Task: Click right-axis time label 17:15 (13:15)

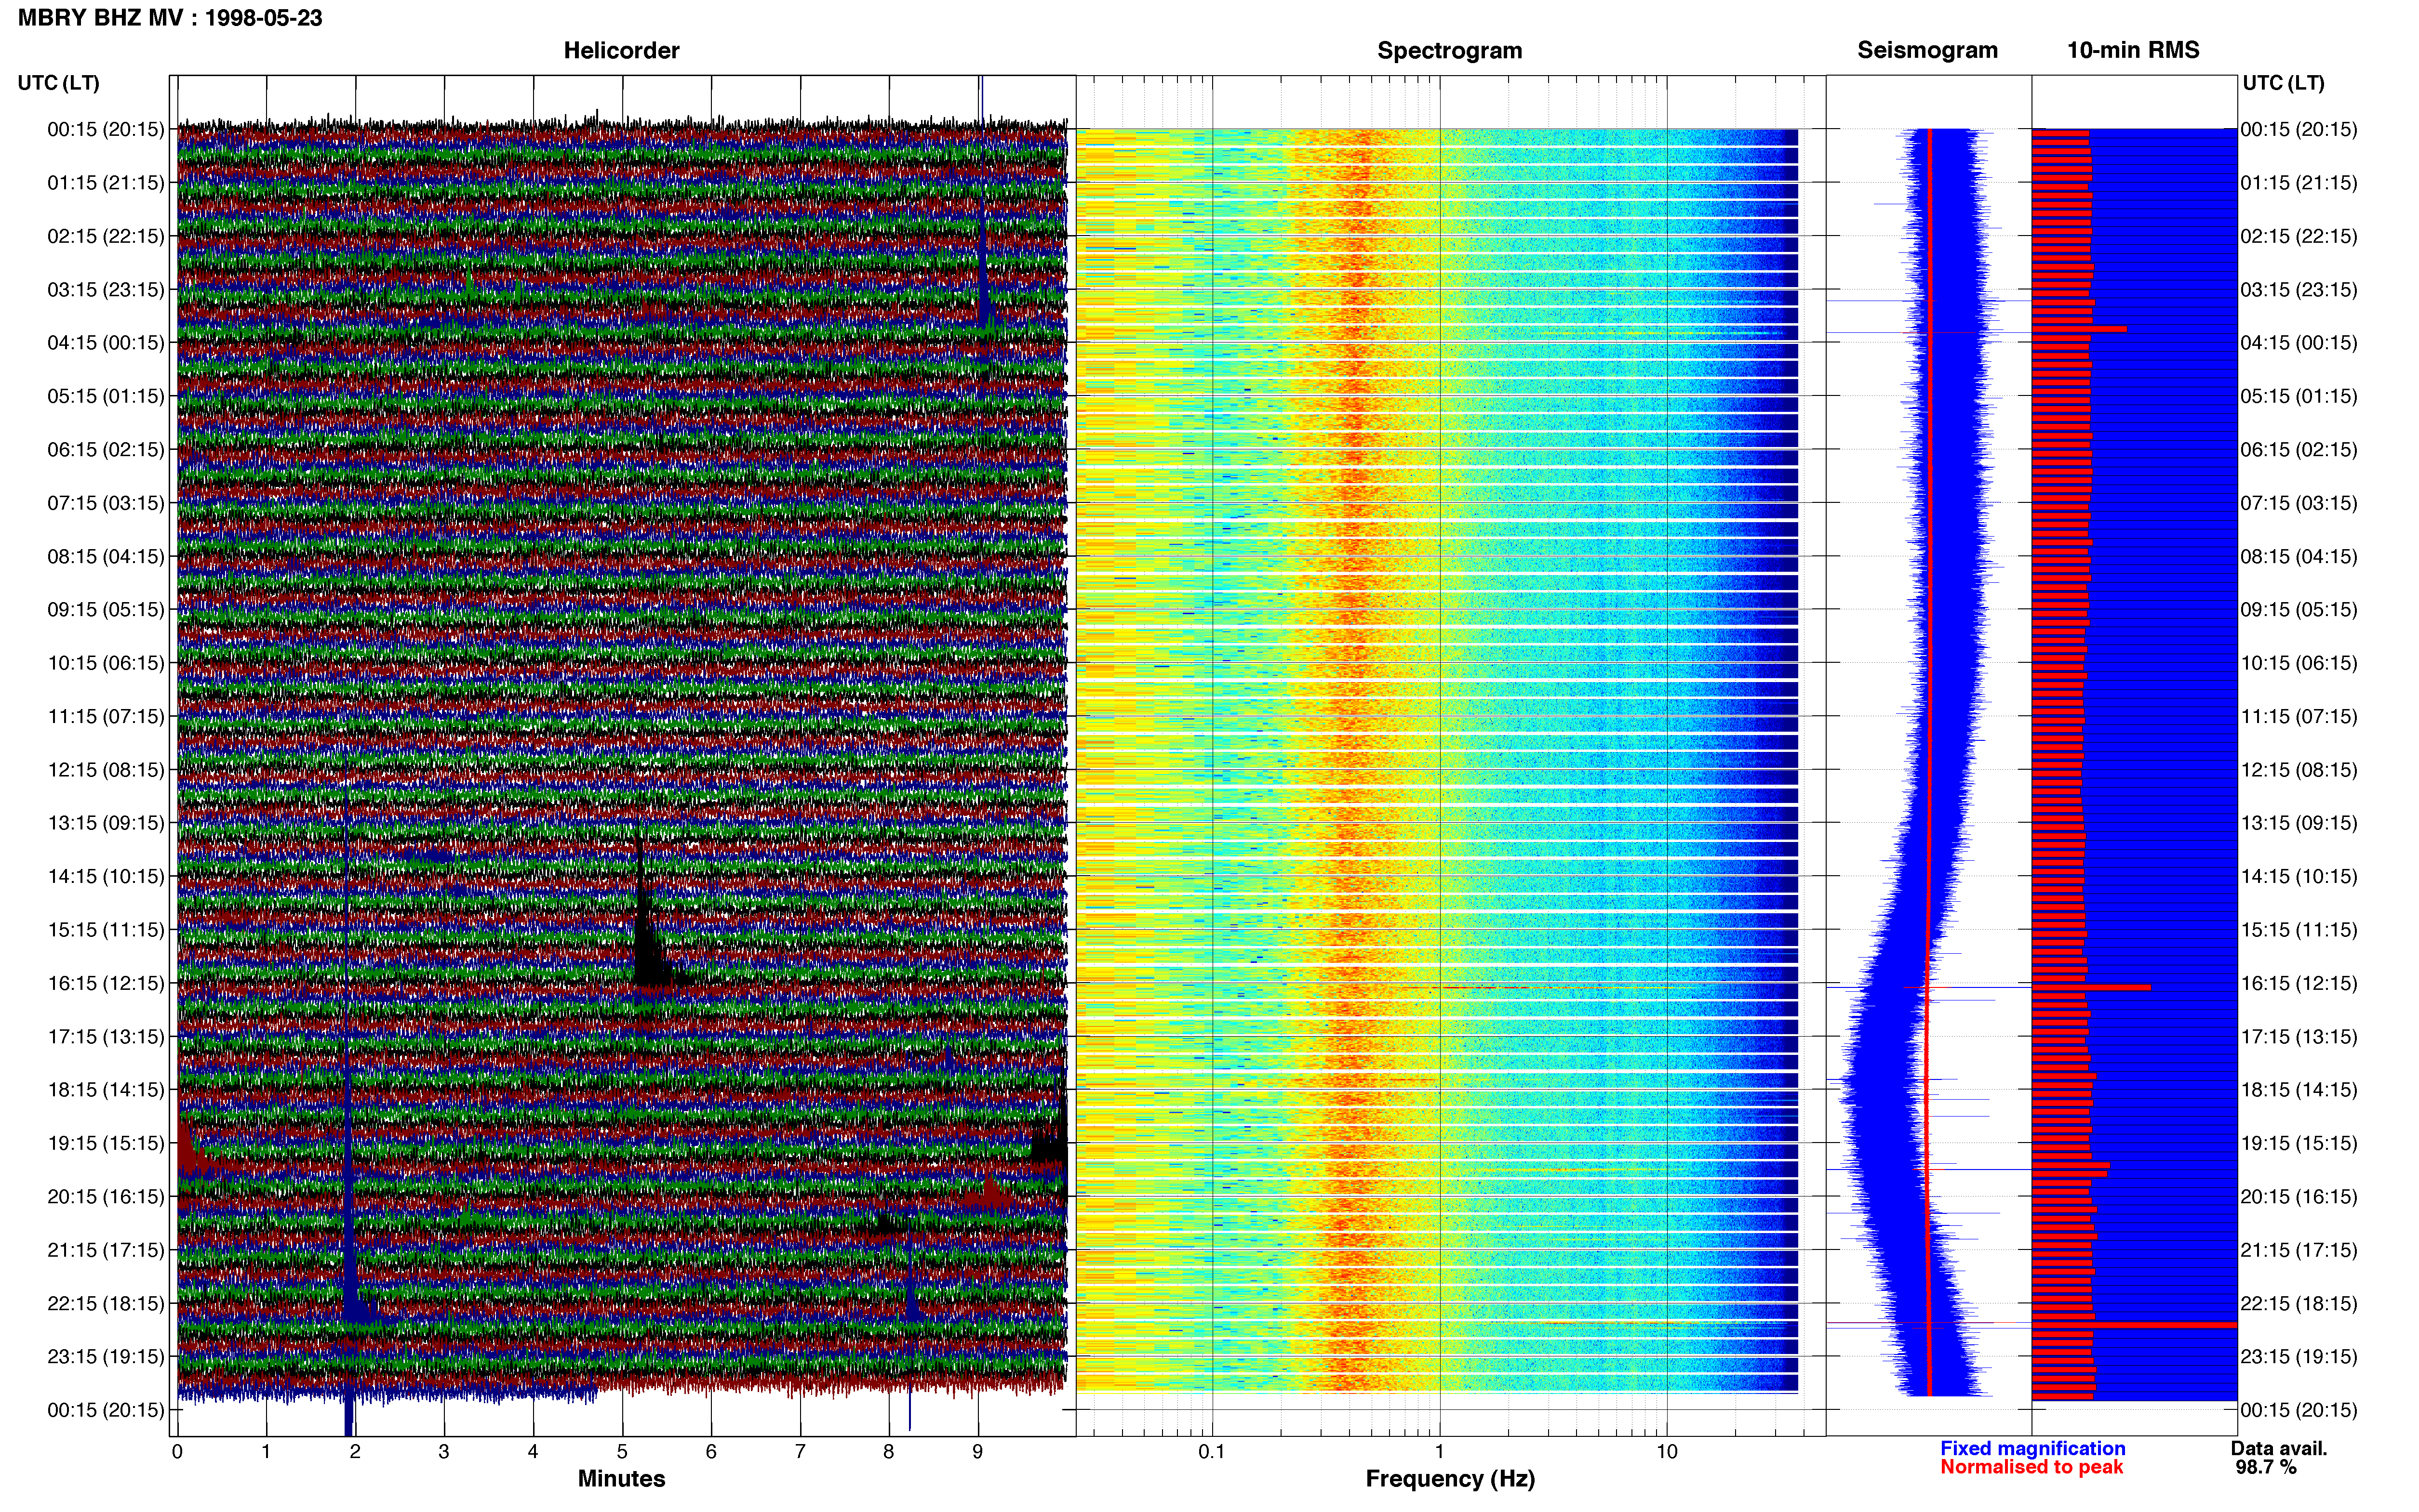Action: tap(2299, 1037)
